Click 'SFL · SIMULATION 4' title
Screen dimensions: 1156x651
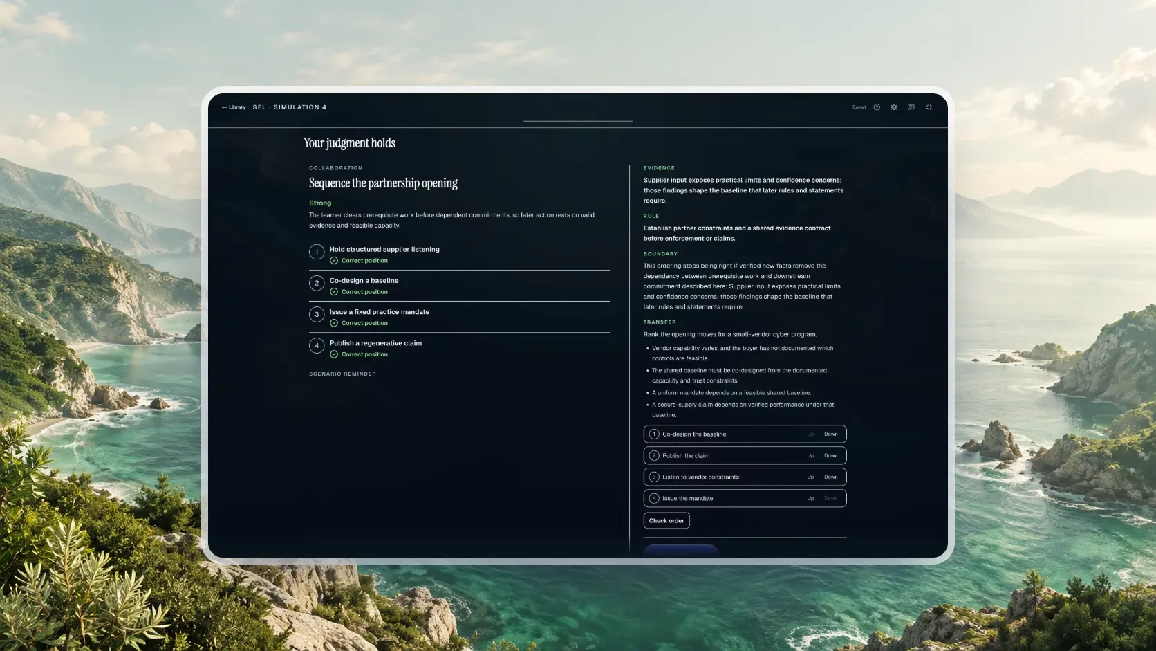[290, 107]
